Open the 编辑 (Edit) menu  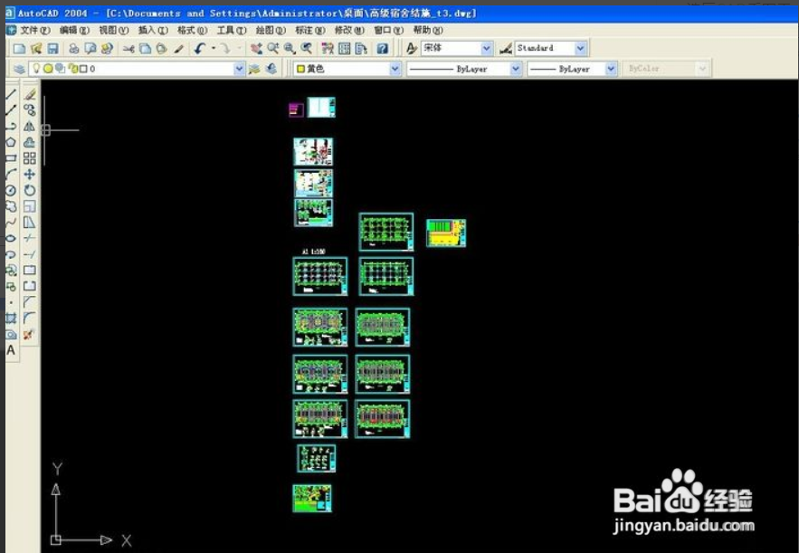point(74,31)
